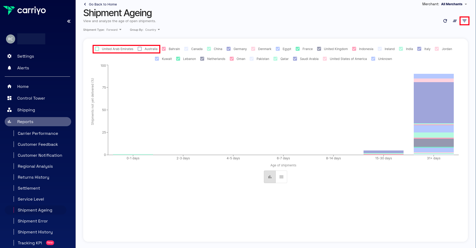Open Returns History report
The height and width of the screenshot is (248, 476).
pyautogui.click(x=33, y=177)
